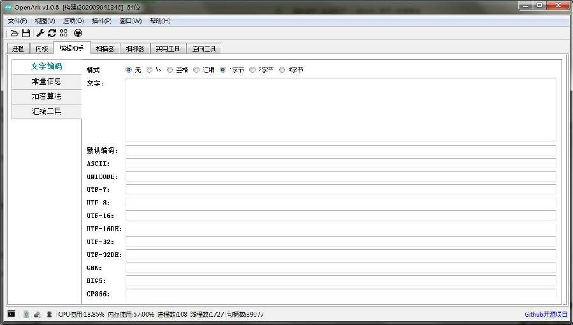Click the UTF-8 input field
573x325 pixels.
point(340,202)
